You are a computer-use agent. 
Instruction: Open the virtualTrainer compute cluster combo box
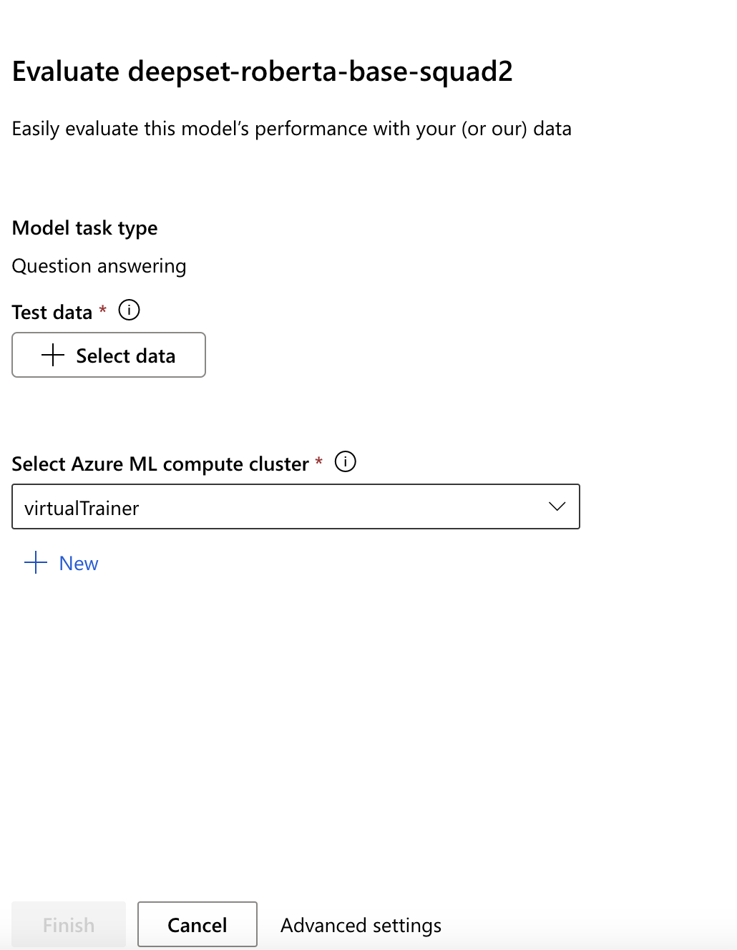286,506
